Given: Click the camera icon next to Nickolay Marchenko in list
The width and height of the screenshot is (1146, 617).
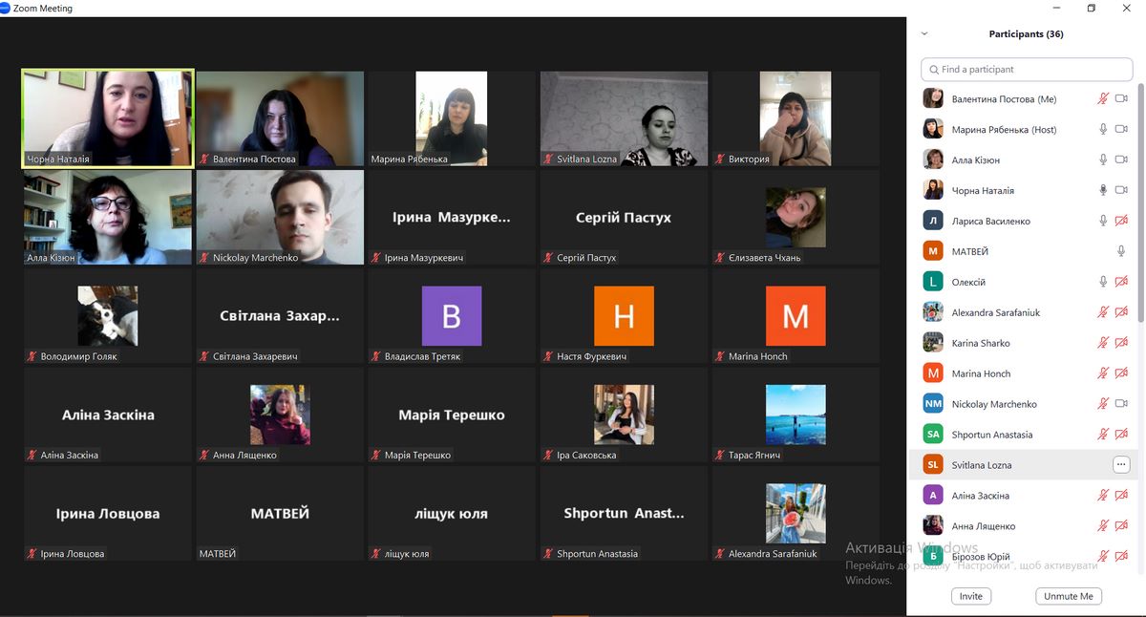Looking at the screenshot, I should 1121,404.
